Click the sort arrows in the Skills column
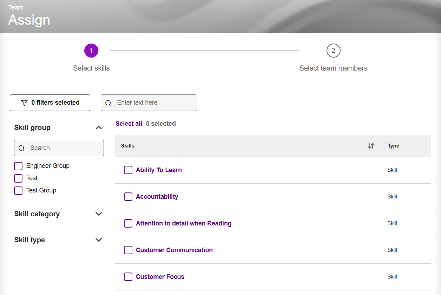This screenshot has width=441, height=295. [x=371, y=146]
